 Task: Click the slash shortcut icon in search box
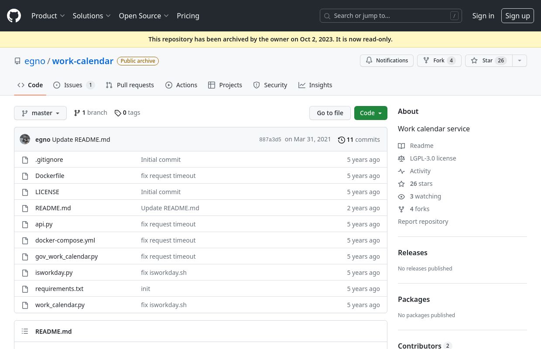point(454,16)
